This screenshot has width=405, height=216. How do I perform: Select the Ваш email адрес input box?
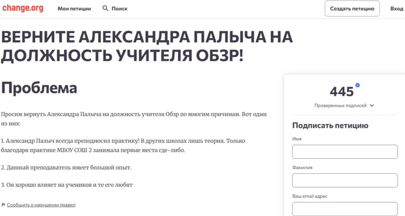344,209
